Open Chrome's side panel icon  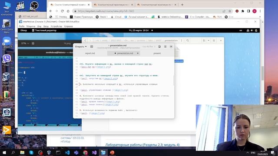point(248,11)
